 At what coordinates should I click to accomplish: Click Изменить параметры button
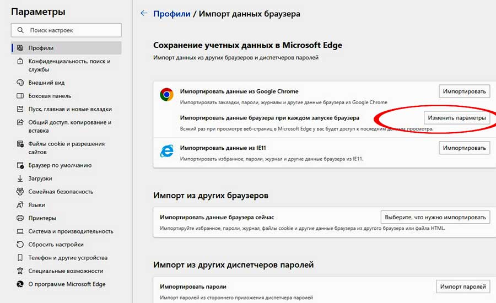[456, 118]
